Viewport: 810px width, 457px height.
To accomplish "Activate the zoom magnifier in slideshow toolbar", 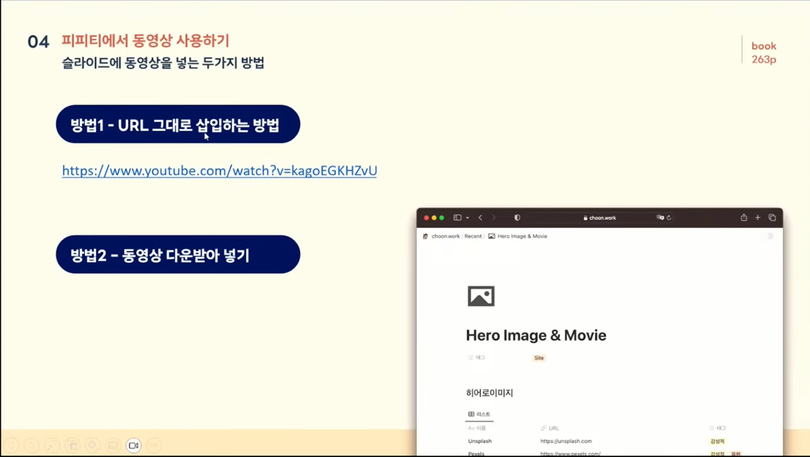I will 93,446.
